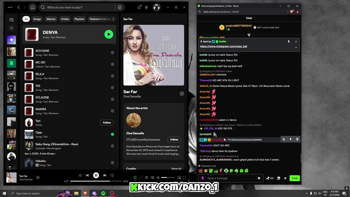Open Connect to a device icon
The image size is (350, 197).
[153, 178]
